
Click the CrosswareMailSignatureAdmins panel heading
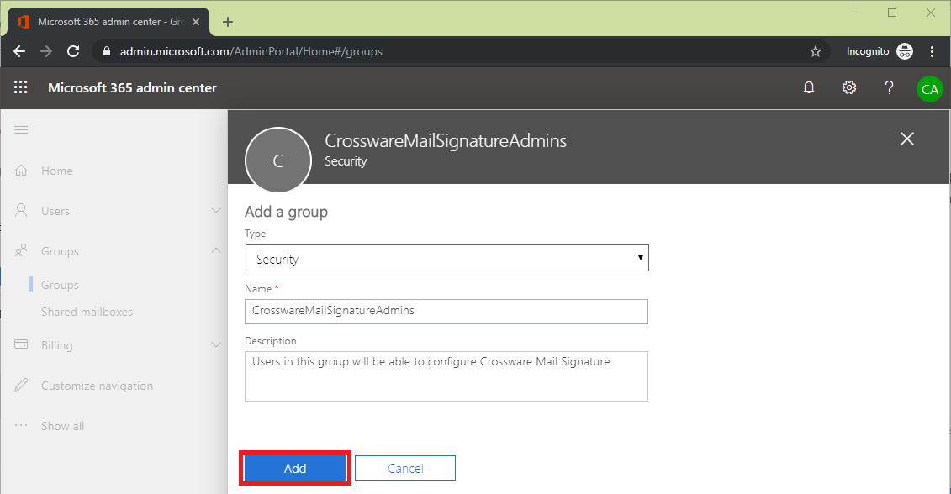pos(446,140)
